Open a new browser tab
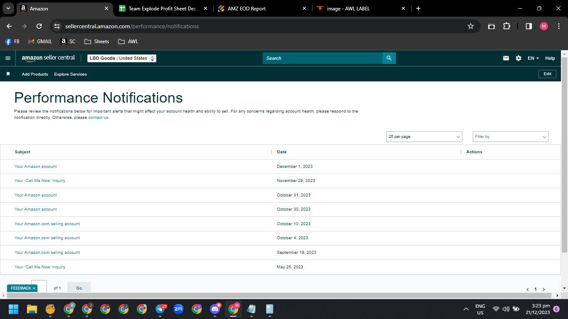The height and width of the screenshot is (319, 568). click(418, 8)
